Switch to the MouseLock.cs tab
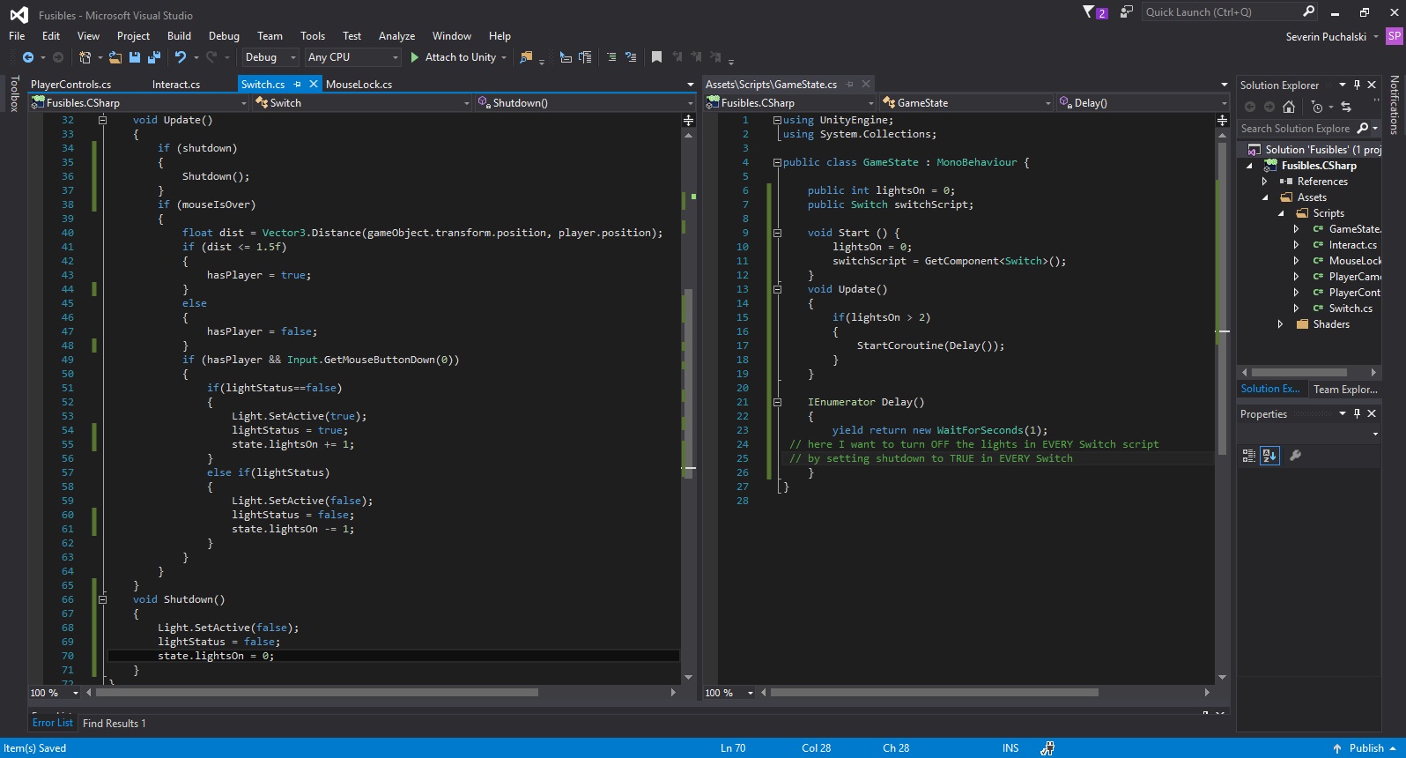Image resolution: width=1406 pixels, height=758 pixels. point(359,85)
